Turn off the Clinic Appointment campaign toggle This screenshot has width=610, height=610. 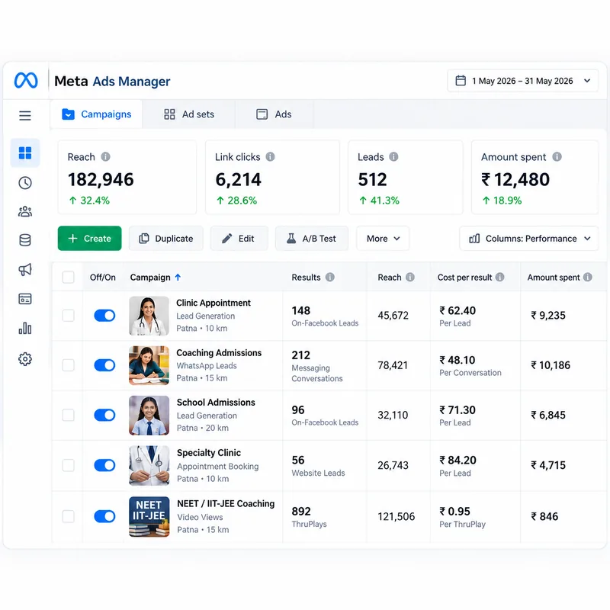[104, 315]
